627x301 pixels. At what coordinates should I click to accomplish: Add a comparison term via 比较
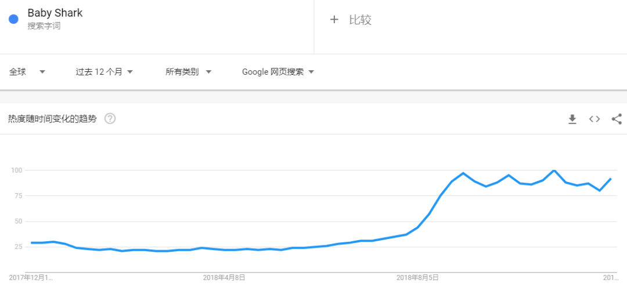tap(361, 20)
